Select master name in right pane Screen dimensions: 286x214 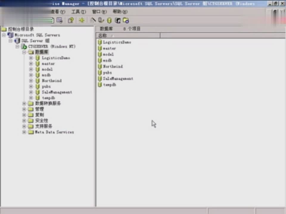(x=109, y=48)
